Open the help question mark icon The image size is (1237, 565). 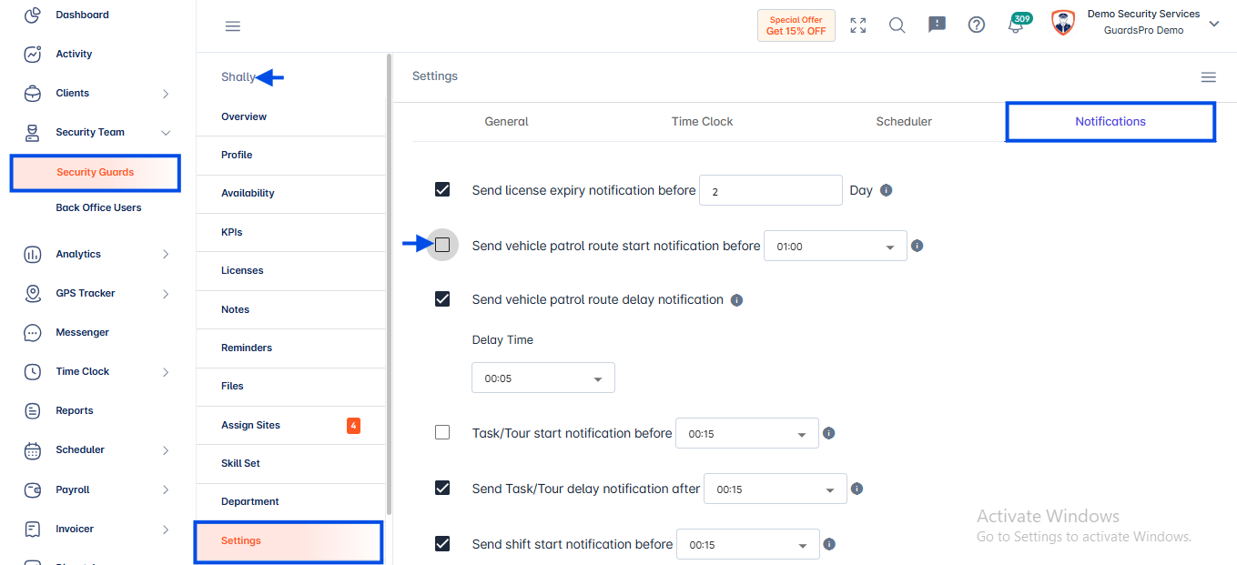click(977, 25)
